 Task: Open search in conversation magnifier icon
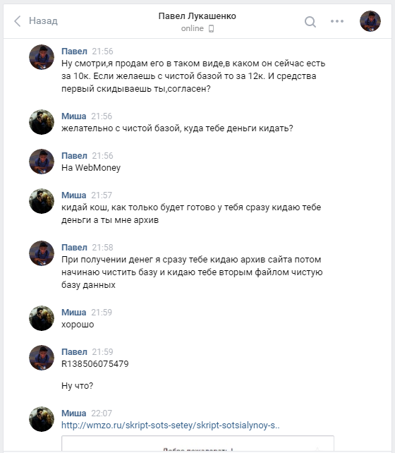point(310,21)
